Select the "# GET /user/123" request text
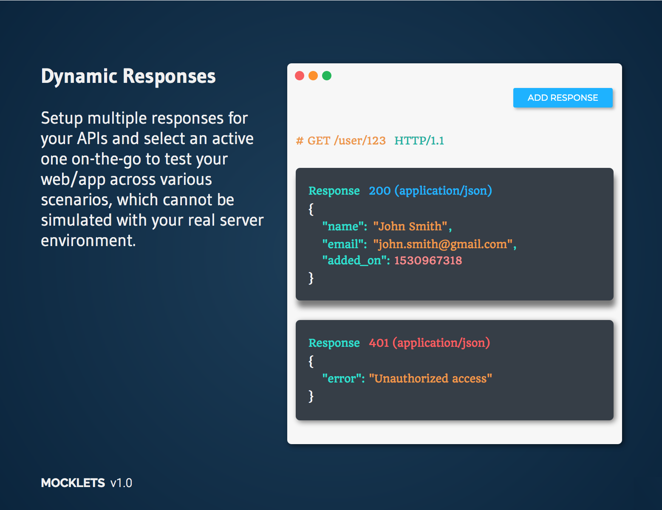 click(341, 141)
